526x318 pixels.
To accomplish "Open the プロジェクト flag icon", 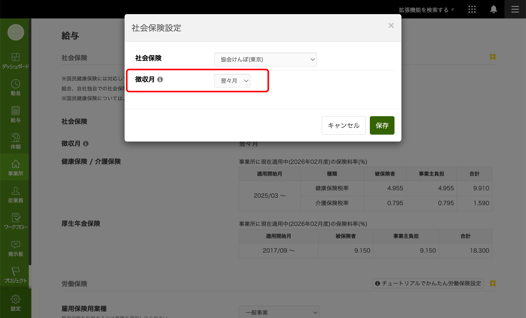I will pos(15,272).
